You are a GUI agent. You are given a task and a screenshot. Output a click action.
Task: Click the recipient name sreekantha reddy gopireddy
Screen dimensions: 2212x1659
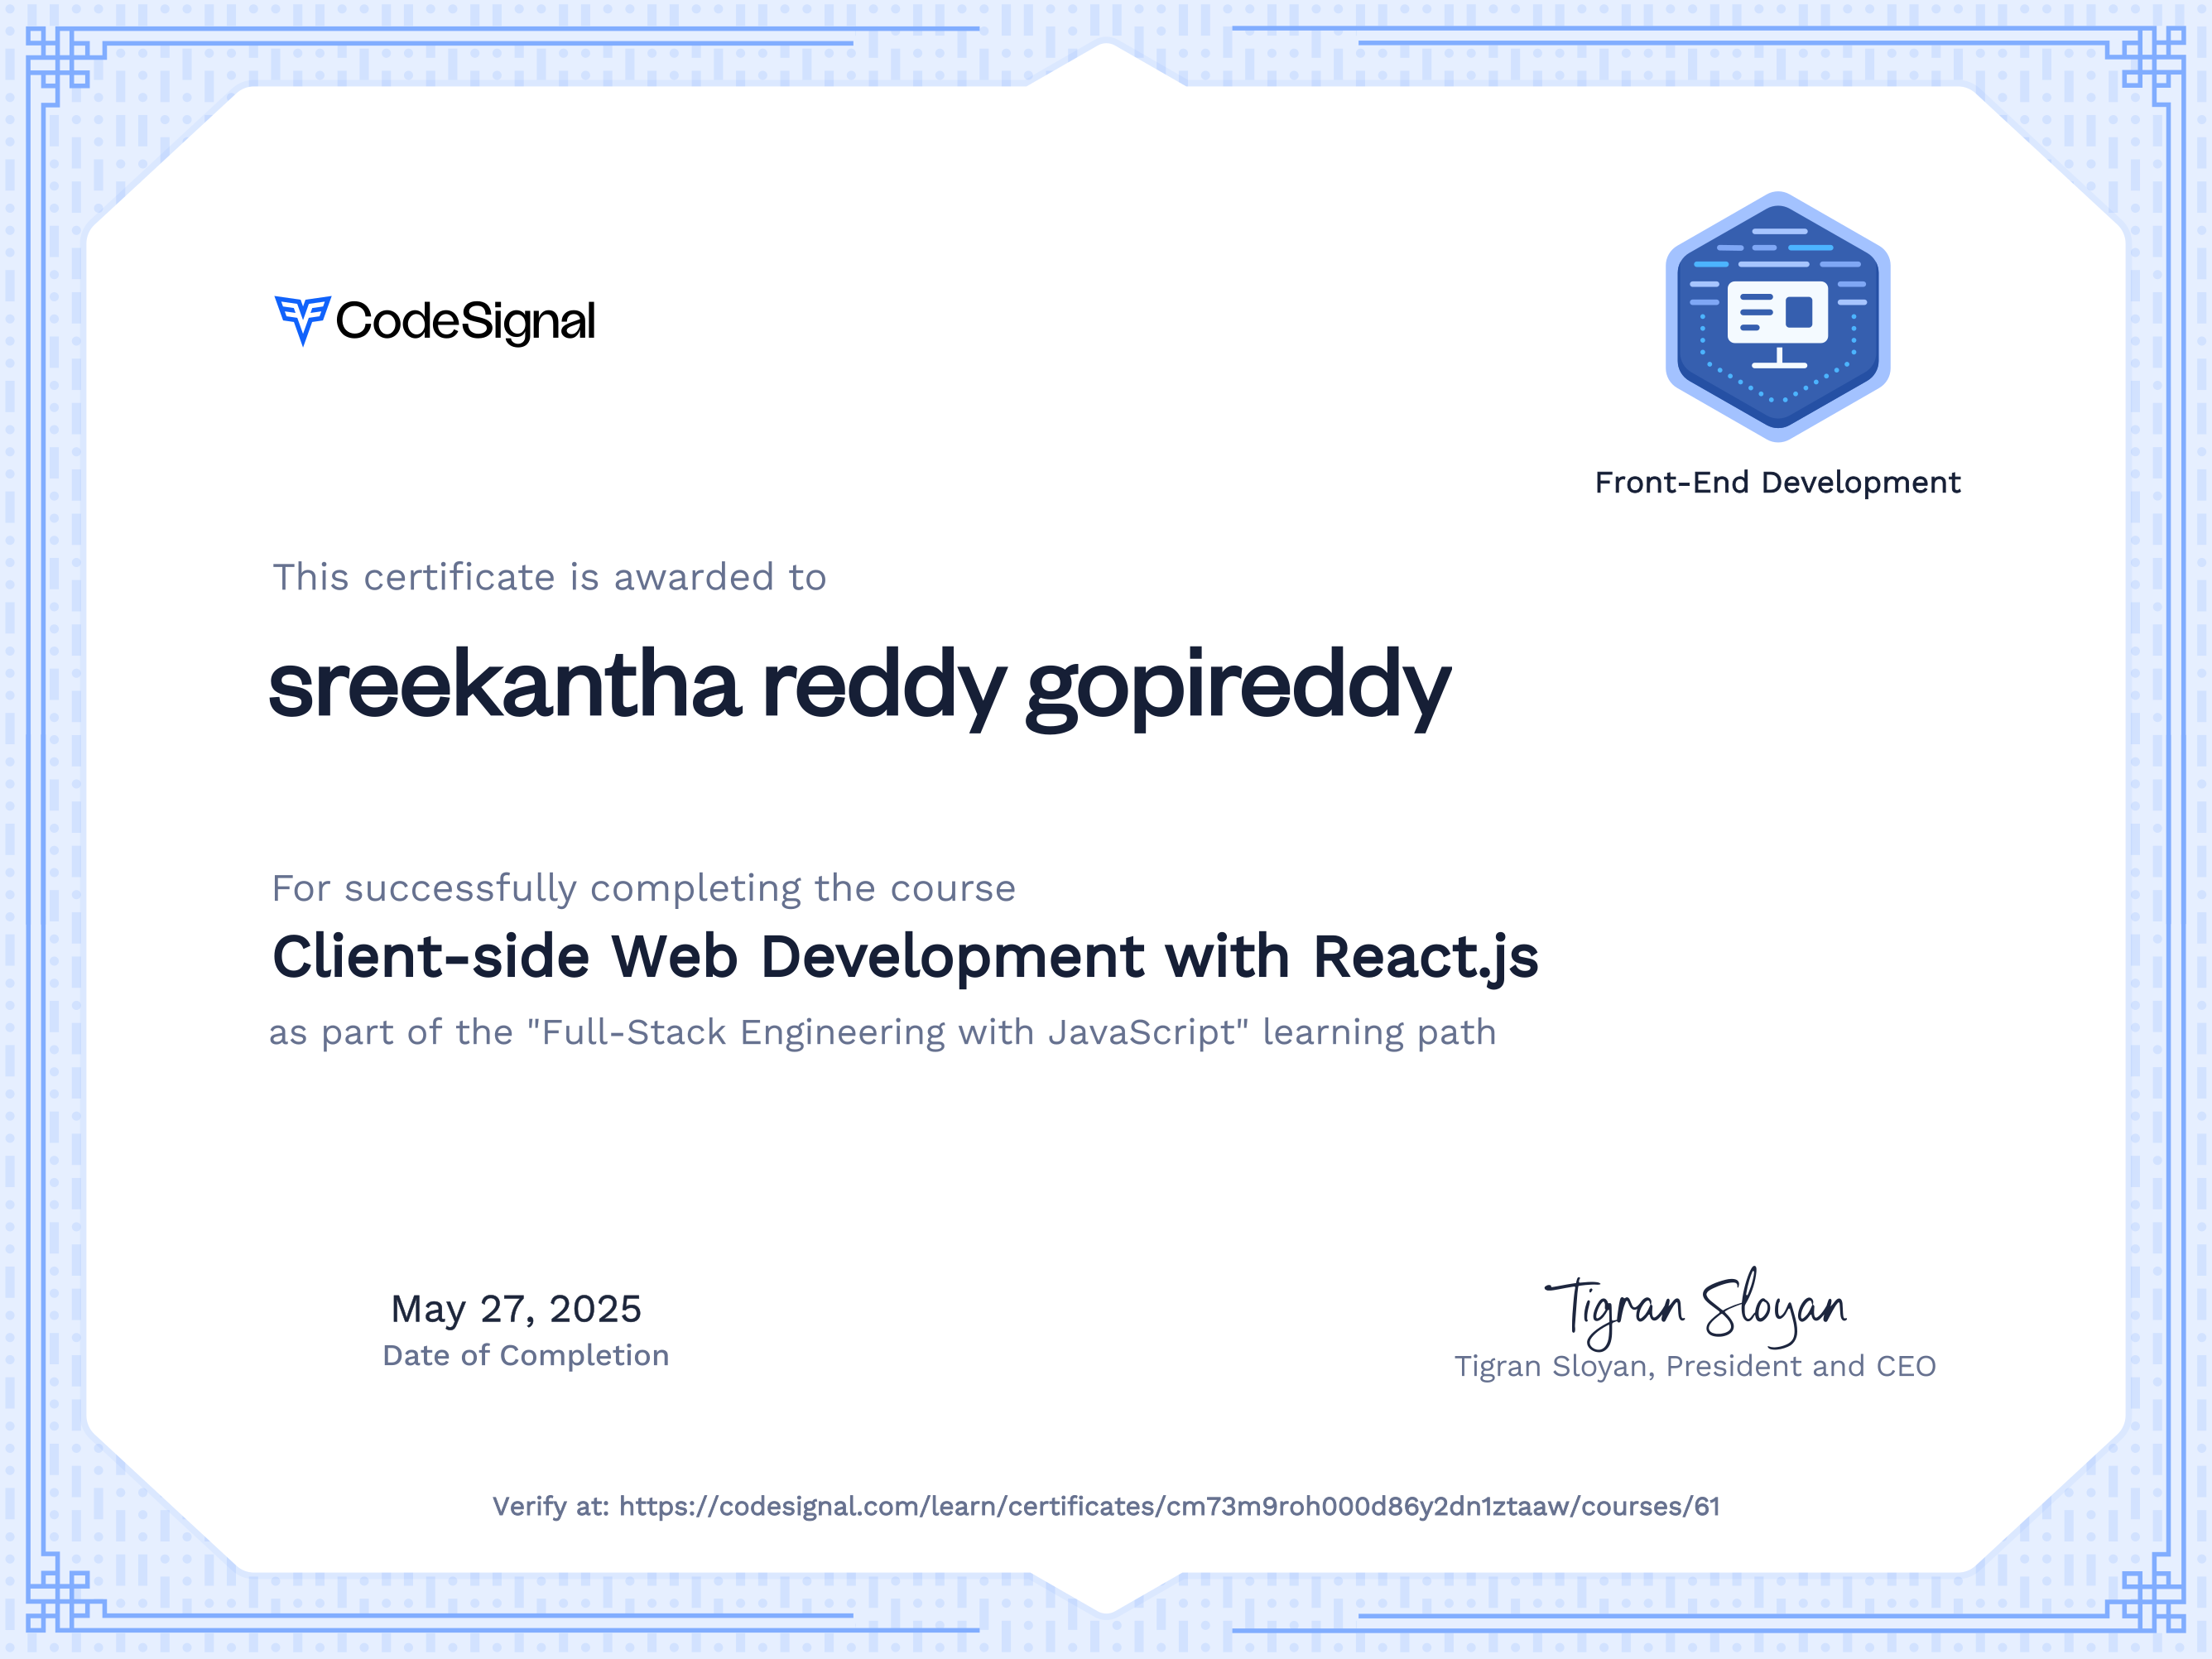point(859,688)
